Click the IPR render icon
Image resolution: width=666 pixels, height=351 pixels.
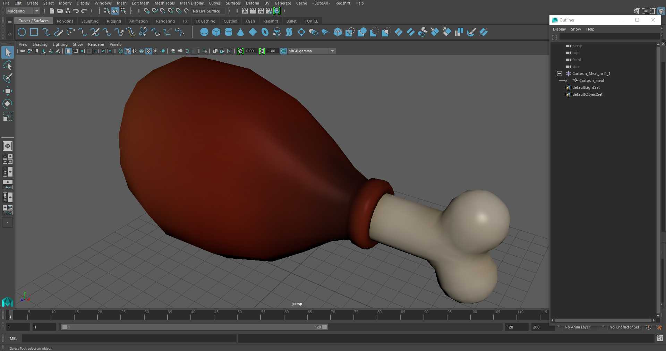click(x=261, y=11)
